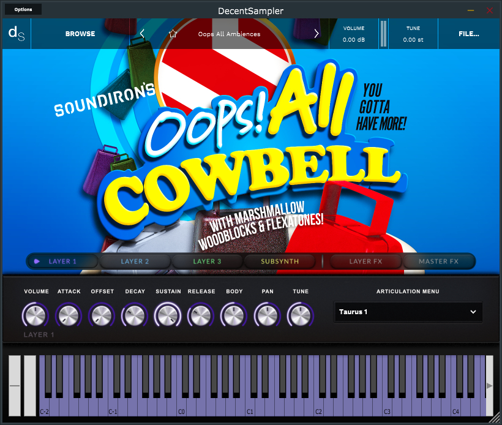
Task: Click the master volume 0.00 dB value
Action: (354, 40)
